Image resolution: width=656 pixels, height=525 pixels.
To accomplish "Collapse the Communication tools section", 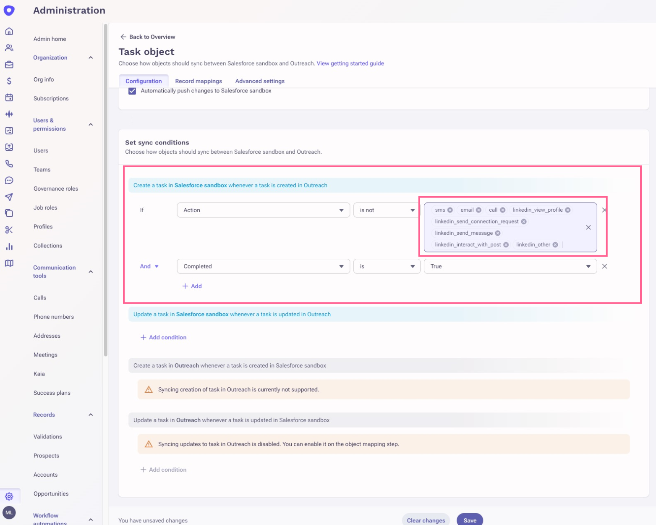I will click(x=91, y=272).
